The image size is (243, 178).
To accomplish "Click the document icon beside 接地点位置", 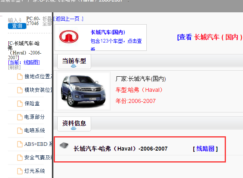I will pyautogui.click(x=19, y=77).
